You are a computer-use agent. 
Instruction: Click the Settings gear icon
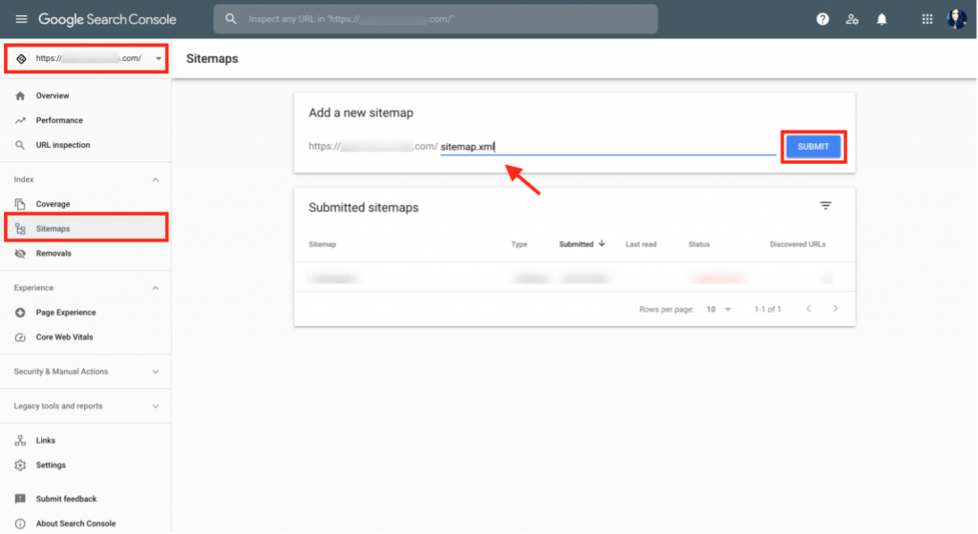click(20, 465)
